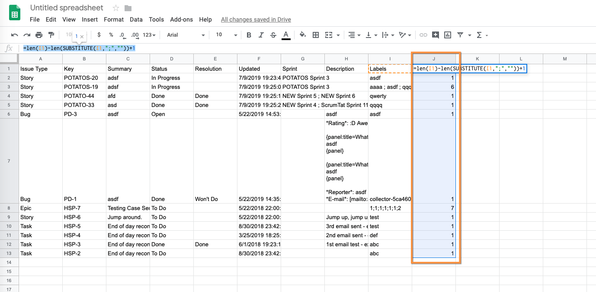Viewport: 596px width, 292px height.
Task: Click the formula bar input
Action: (307, 48)
